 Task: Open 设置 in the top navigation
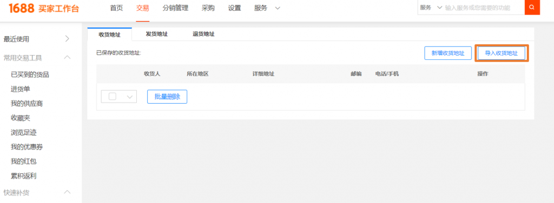(235, 8)
